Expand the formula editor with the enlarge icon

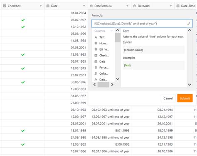tap(189, 24)
